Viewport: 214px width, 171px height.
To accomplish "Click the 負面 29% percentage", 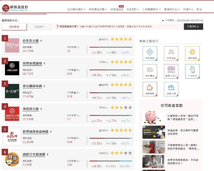I will [x=125, y=166].
